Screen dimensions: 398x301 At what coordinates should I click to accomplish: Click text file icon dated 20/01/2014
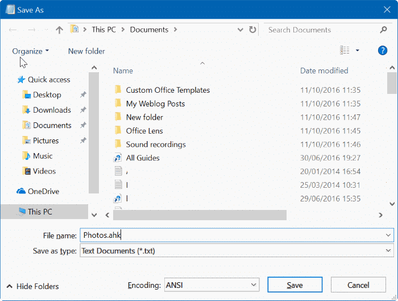tap(118, 171)
